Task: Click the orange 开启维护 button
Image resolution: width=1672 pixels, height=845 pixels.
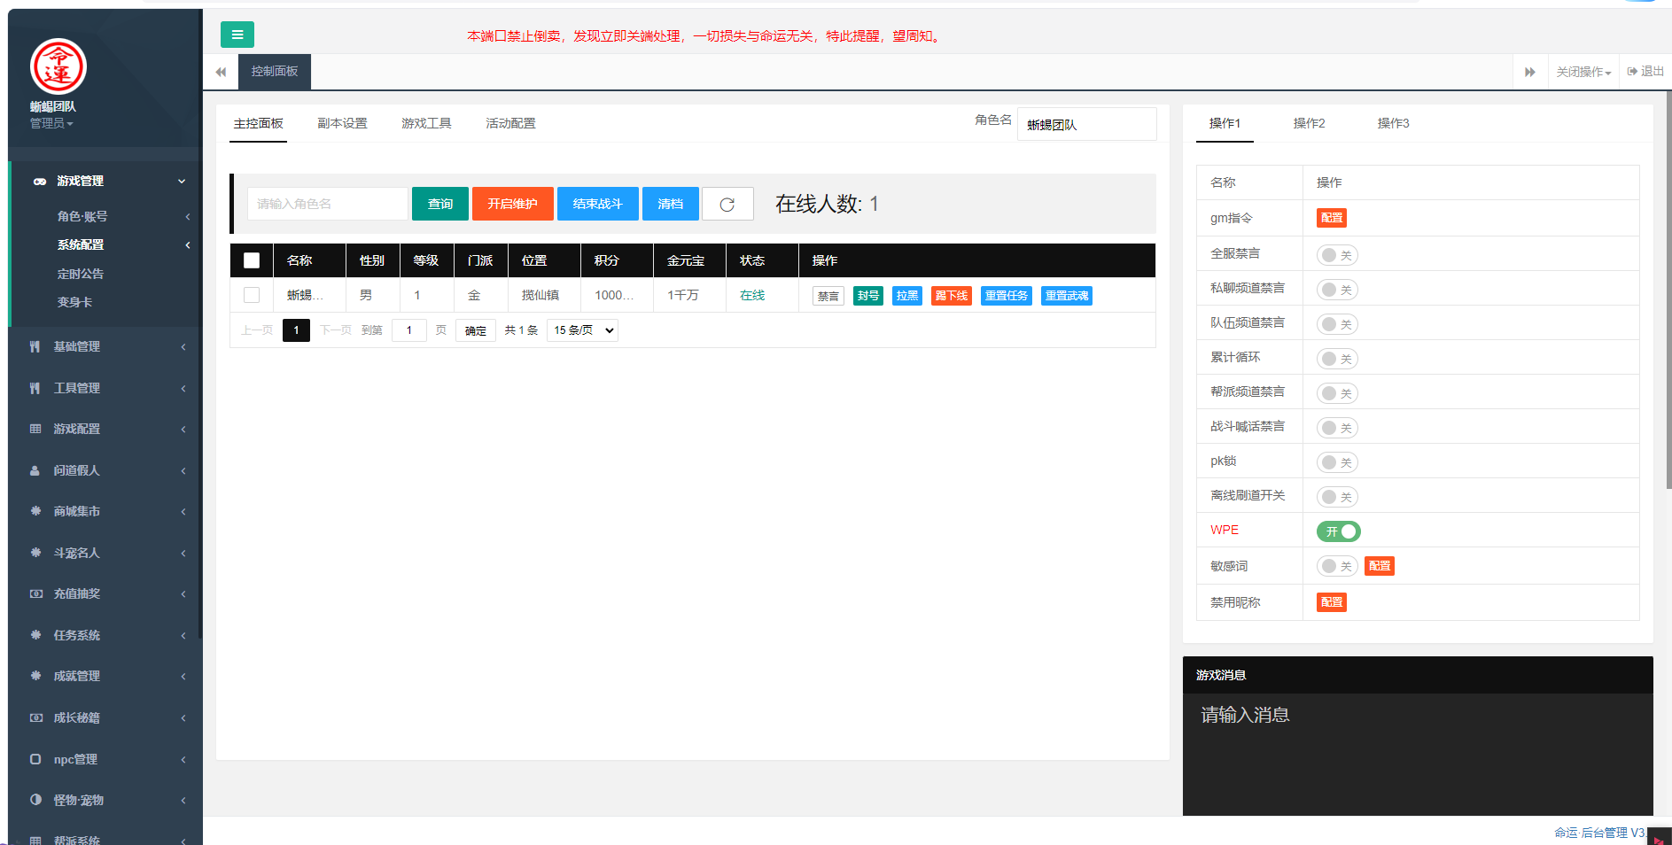Action: [512, 204]
